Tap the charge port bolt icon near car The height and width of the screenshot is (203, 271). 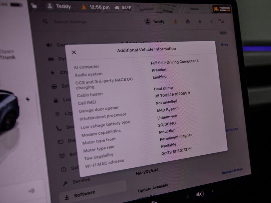[28, 99]
